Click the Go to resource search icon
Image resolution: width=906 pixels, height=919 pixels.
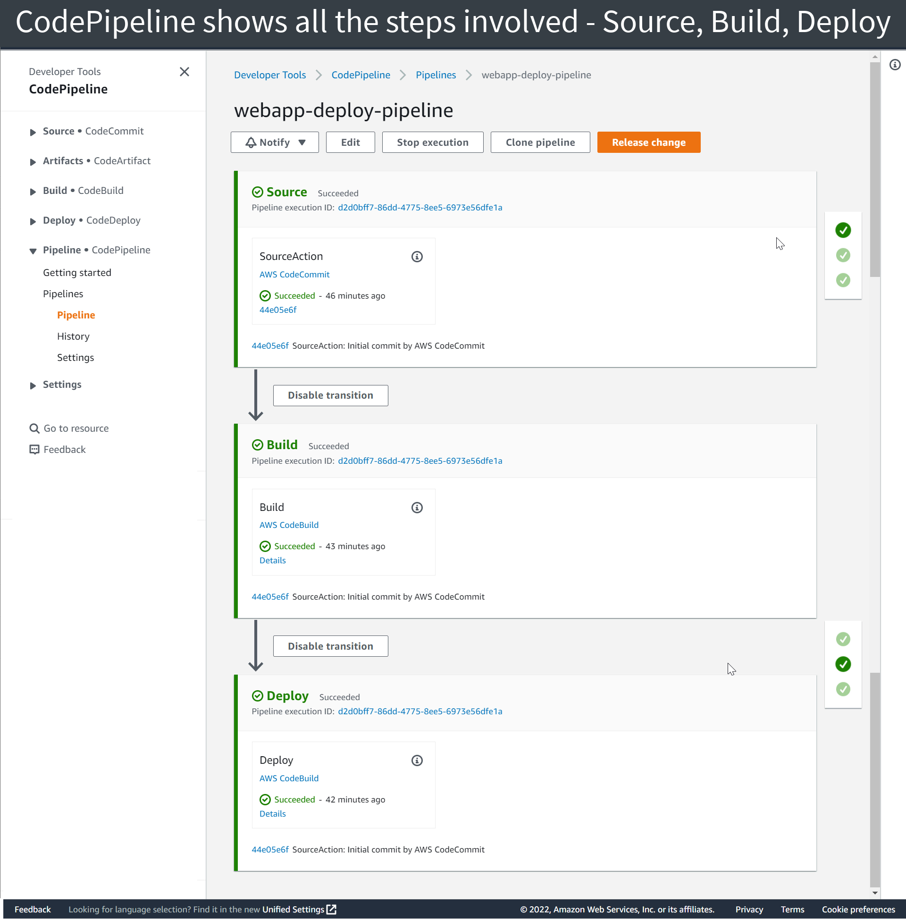point(34,428)
